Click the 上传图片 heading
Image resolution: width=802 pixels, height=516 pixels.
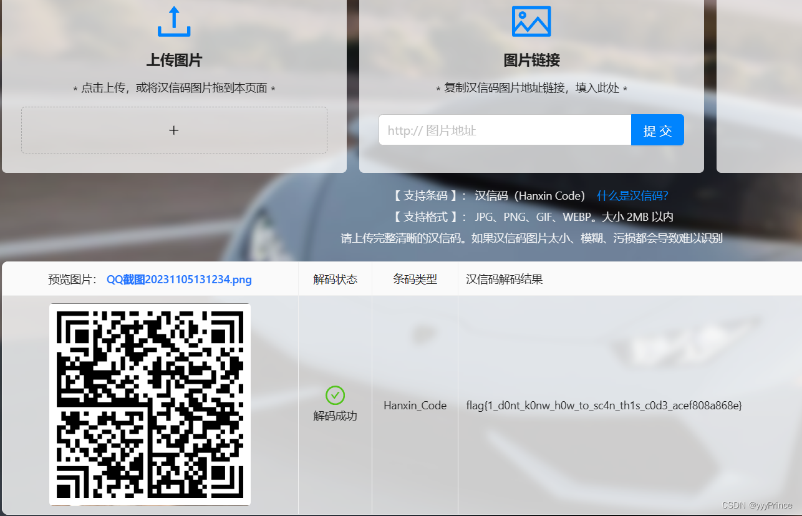pyautogui.click(x=174, y=61)
